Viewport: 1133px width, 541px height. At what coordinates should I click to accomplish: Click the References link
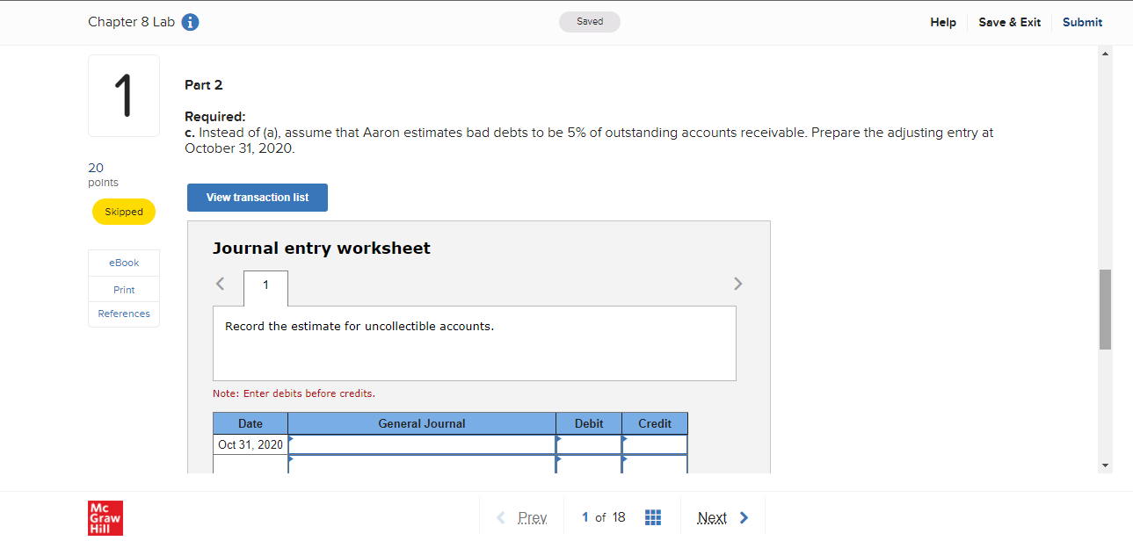click(123, 313)
